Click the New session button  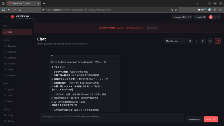pos(194,120)
